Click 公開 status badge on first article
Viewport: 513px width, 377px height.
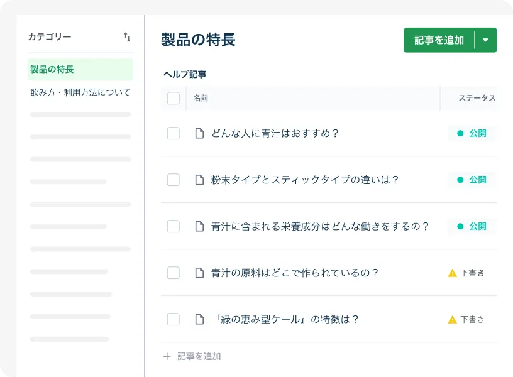pos(472,133)
